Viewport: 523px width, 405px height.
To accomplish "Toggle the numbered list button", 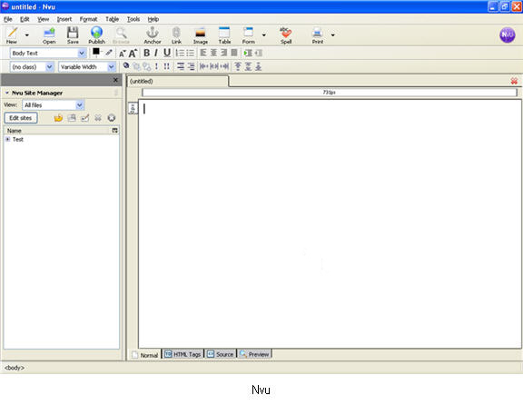I will click(180, 53).
